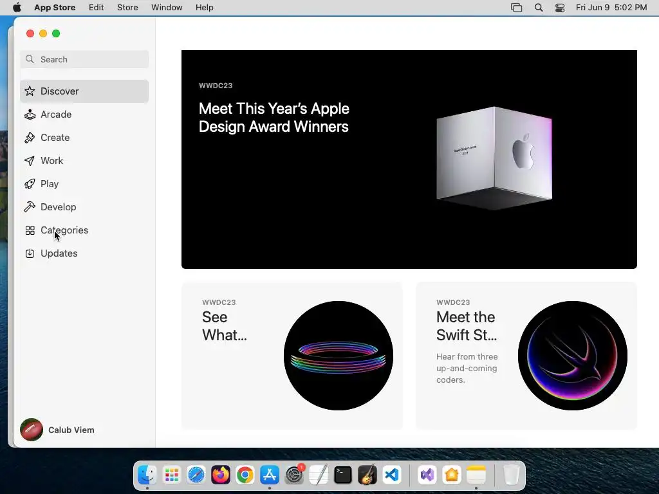Image resolution: width=659 pixels, height=494 pixels.
Task: Open TextEdit from the Dock
Action: [x=319, y=475]
